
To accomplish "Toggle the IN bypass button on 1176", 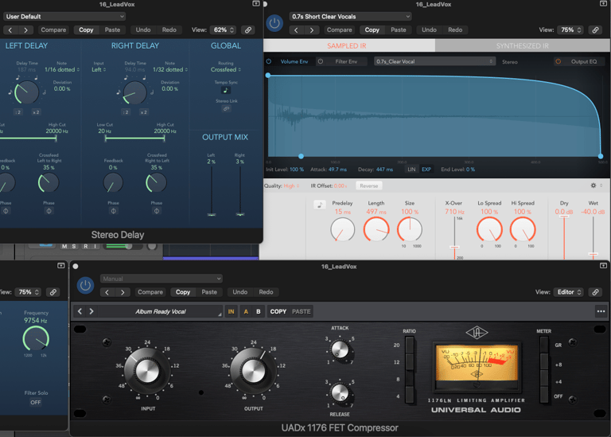I will [231, 311].
